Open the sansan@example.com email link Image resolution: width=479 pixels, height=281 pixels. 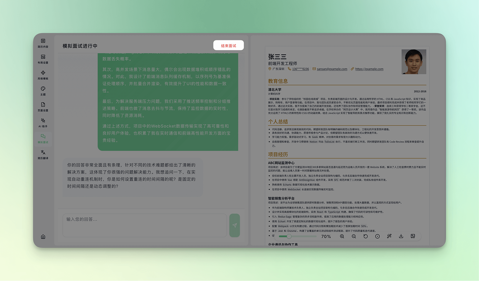pyautogui.click(x=332, y=69)
